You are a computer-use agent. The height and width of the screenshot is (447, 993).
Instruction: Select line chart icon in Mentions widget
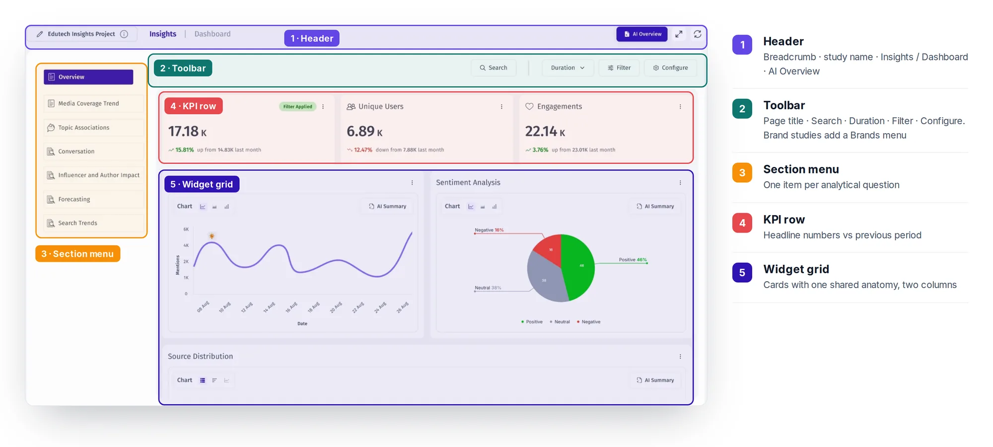tap(203, 207)
